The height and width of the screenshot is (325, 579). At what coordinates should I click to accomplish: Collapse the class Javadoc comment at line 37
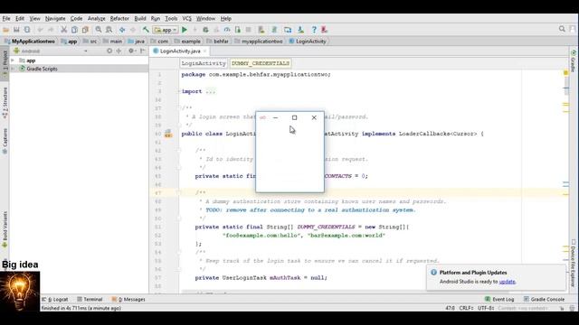[x=179, y=108]
